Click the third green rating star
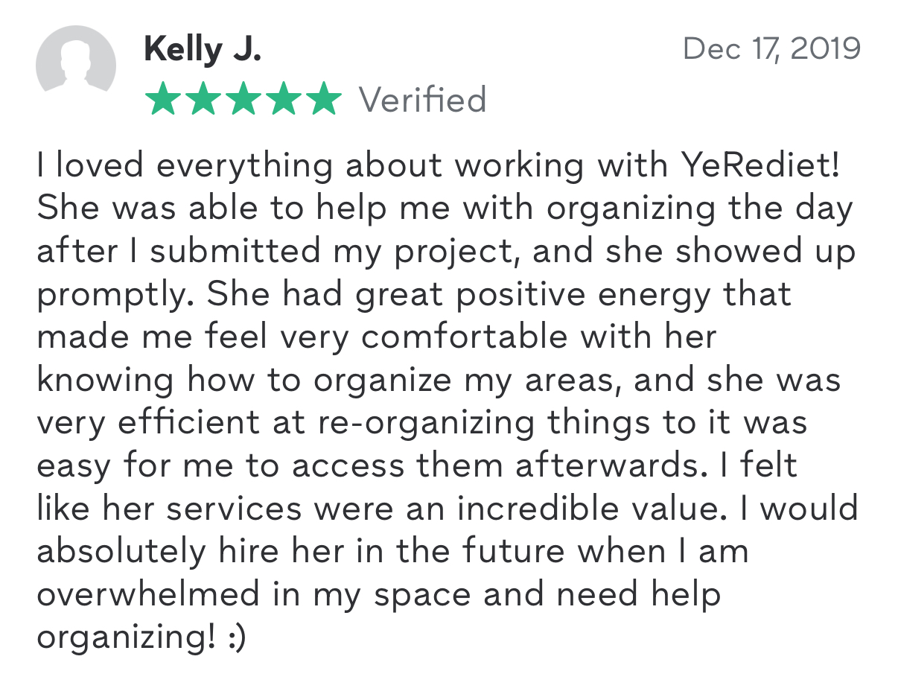Screen dimensions: 898x700 click(x=243, y=101)
